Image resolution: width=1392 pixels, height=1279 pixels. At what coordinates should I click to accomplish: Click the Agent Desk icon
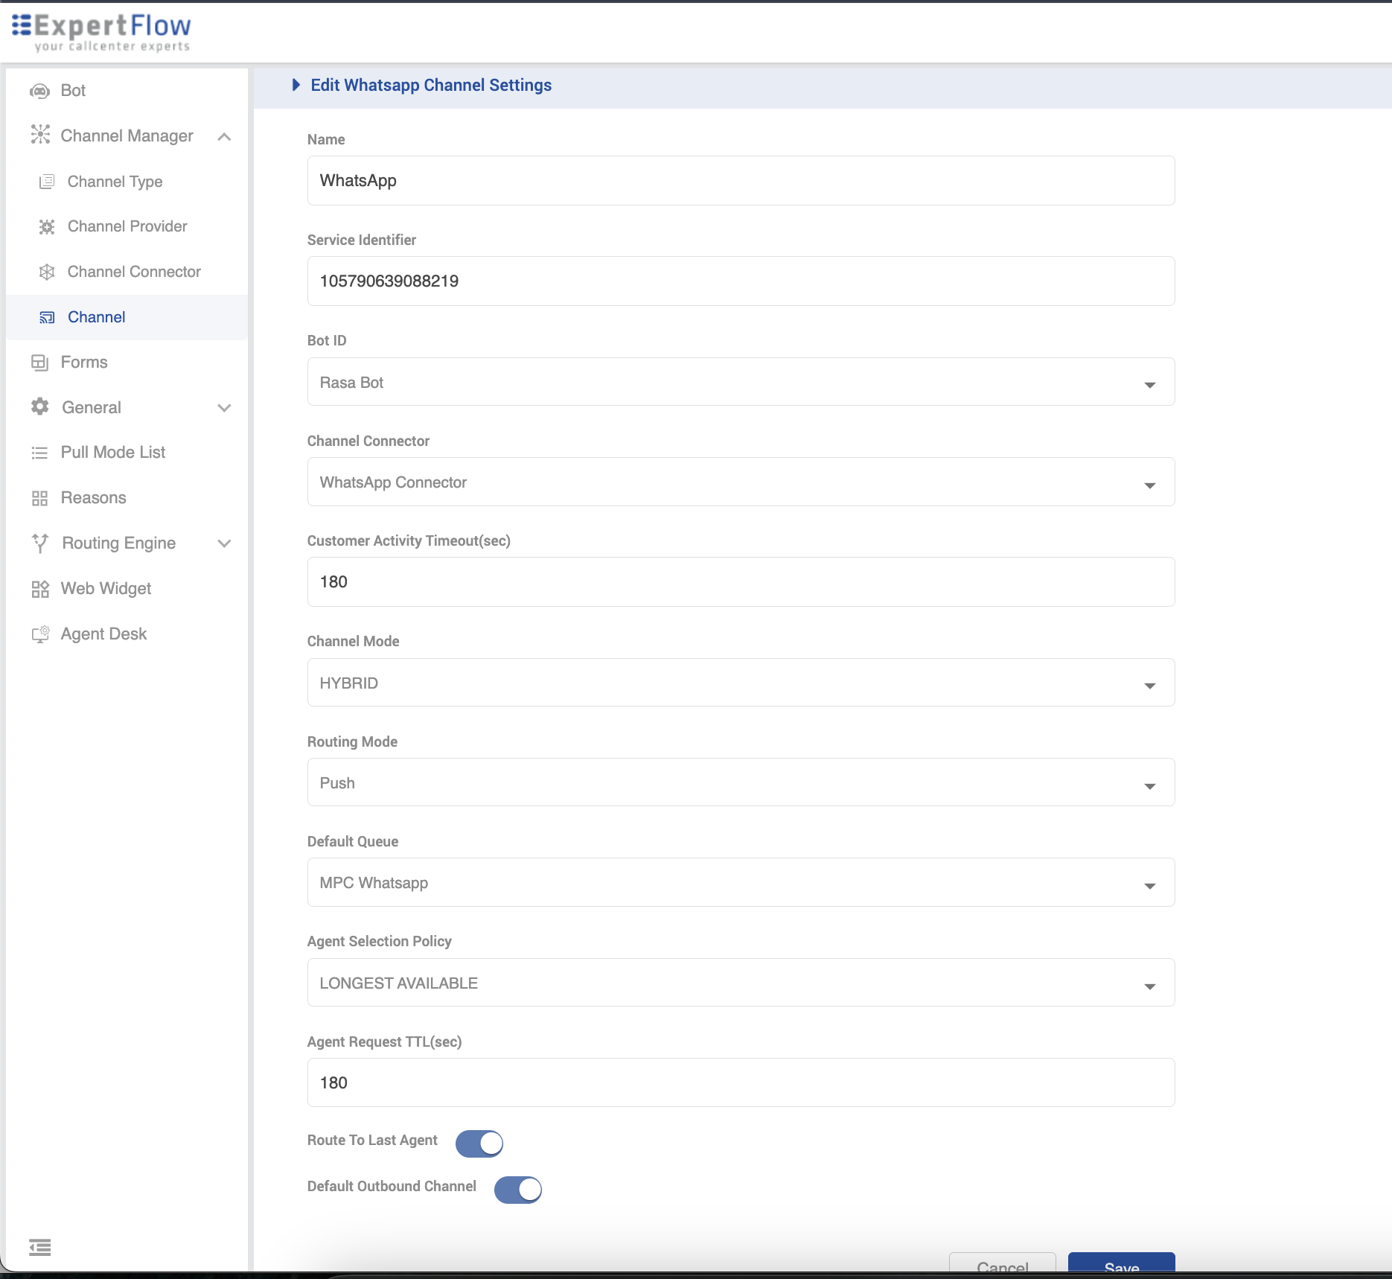tap(39, 634)
